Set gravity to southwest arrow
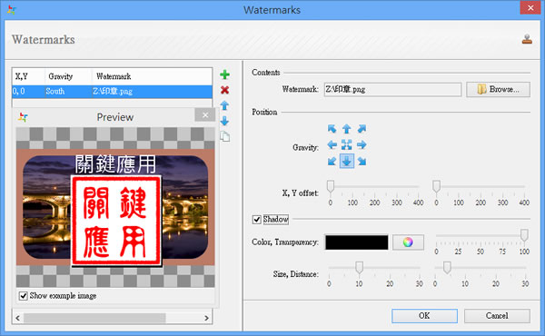Viewport: 545px width, 336px height. [x=332, y=161]
